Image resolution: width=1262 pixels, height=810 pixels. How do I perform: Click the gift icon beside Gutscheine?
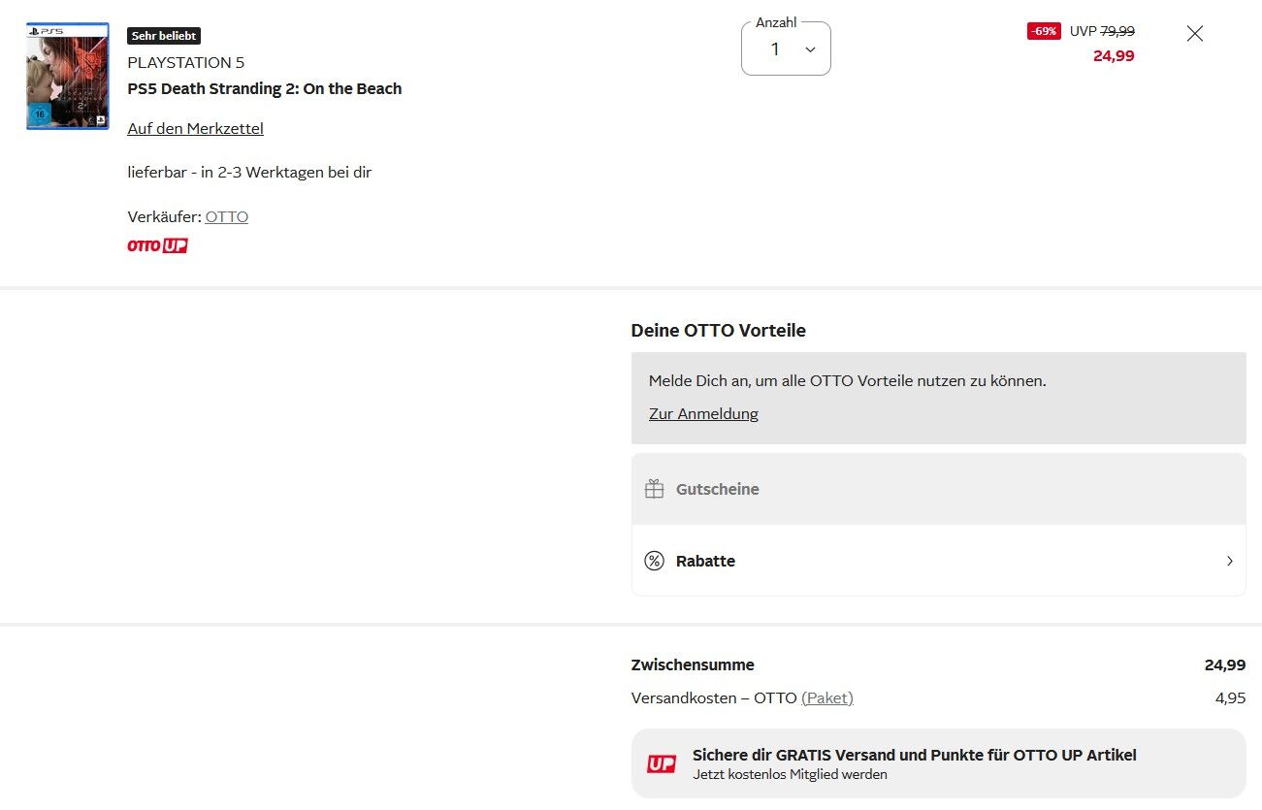point(655,489)
